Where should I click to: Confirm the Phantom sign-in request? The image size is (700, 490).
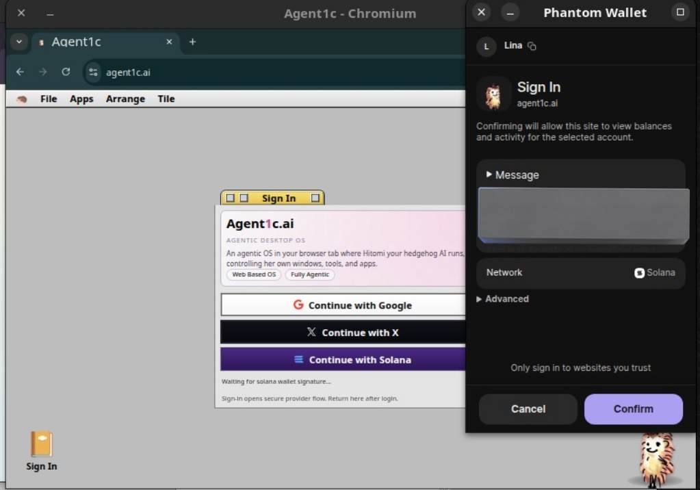point(634,409)
